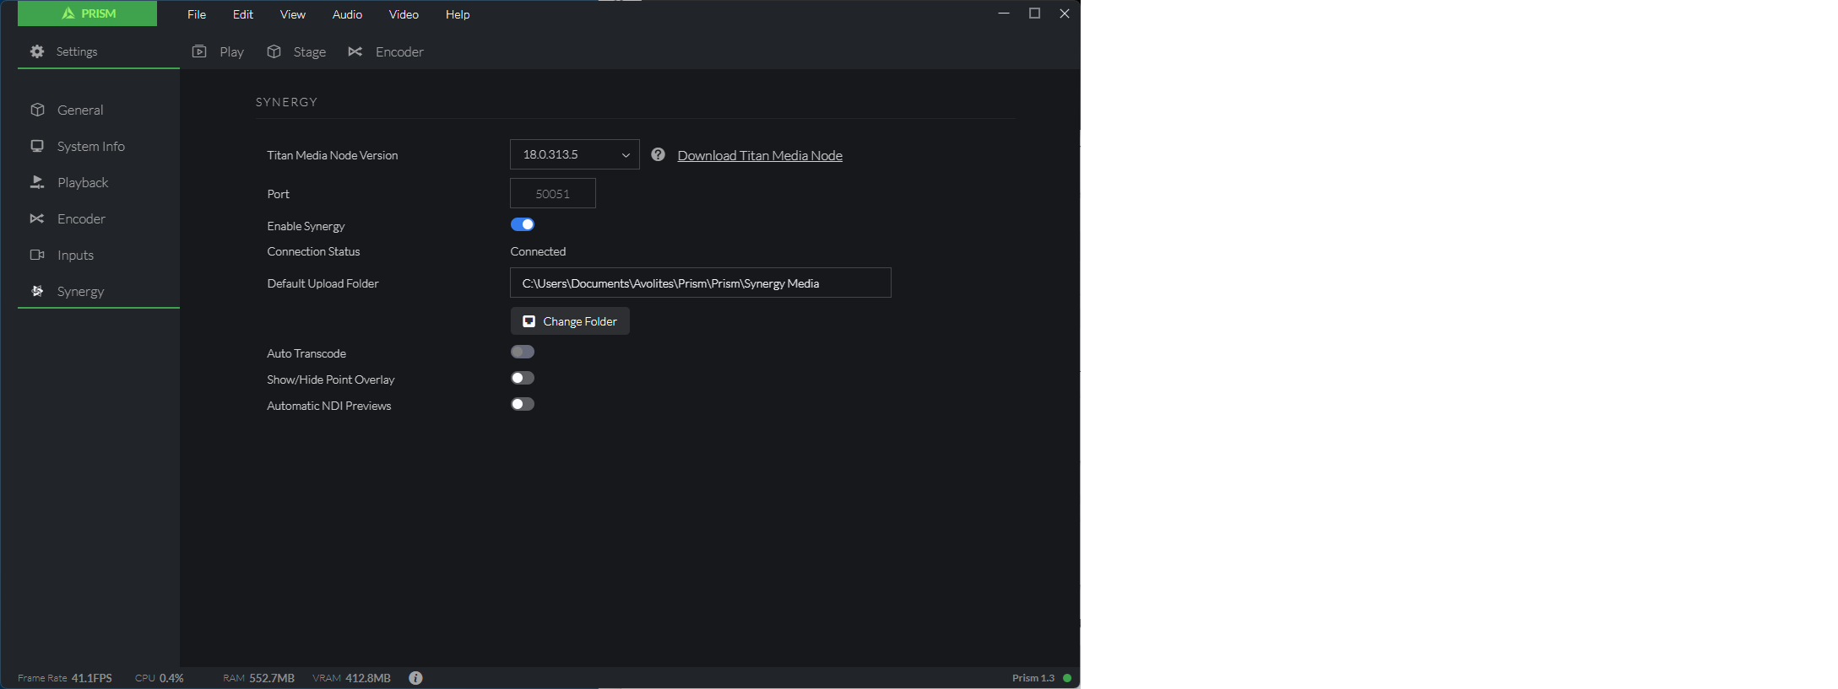Switch to the Play tab
The image size is (1838, 689).
pos(219,51)
